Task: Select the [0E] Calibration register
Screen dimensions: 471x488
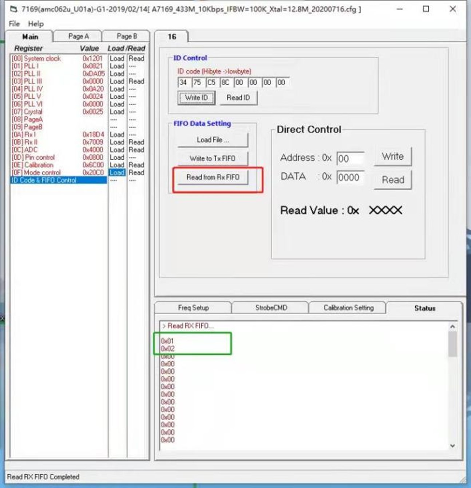Action: coord(33,165)
